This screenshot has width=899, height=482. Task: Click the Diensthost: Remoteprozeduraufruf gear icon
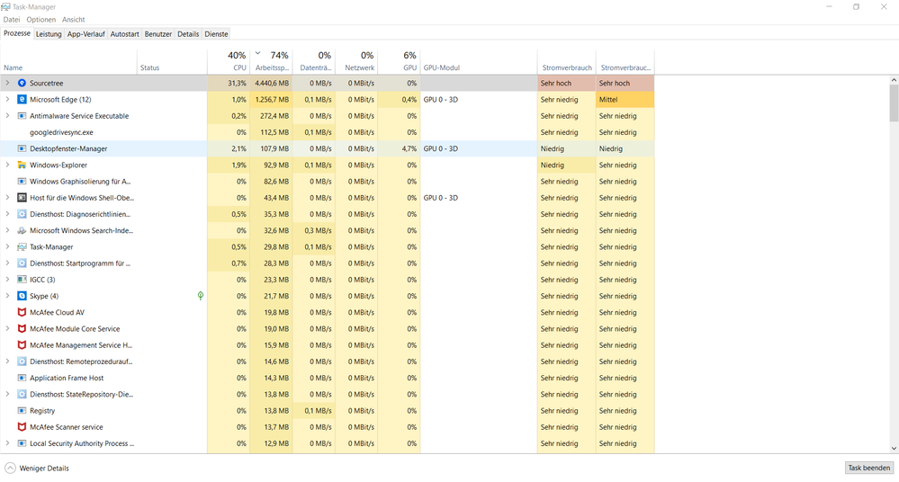click(x=22, y=361)
